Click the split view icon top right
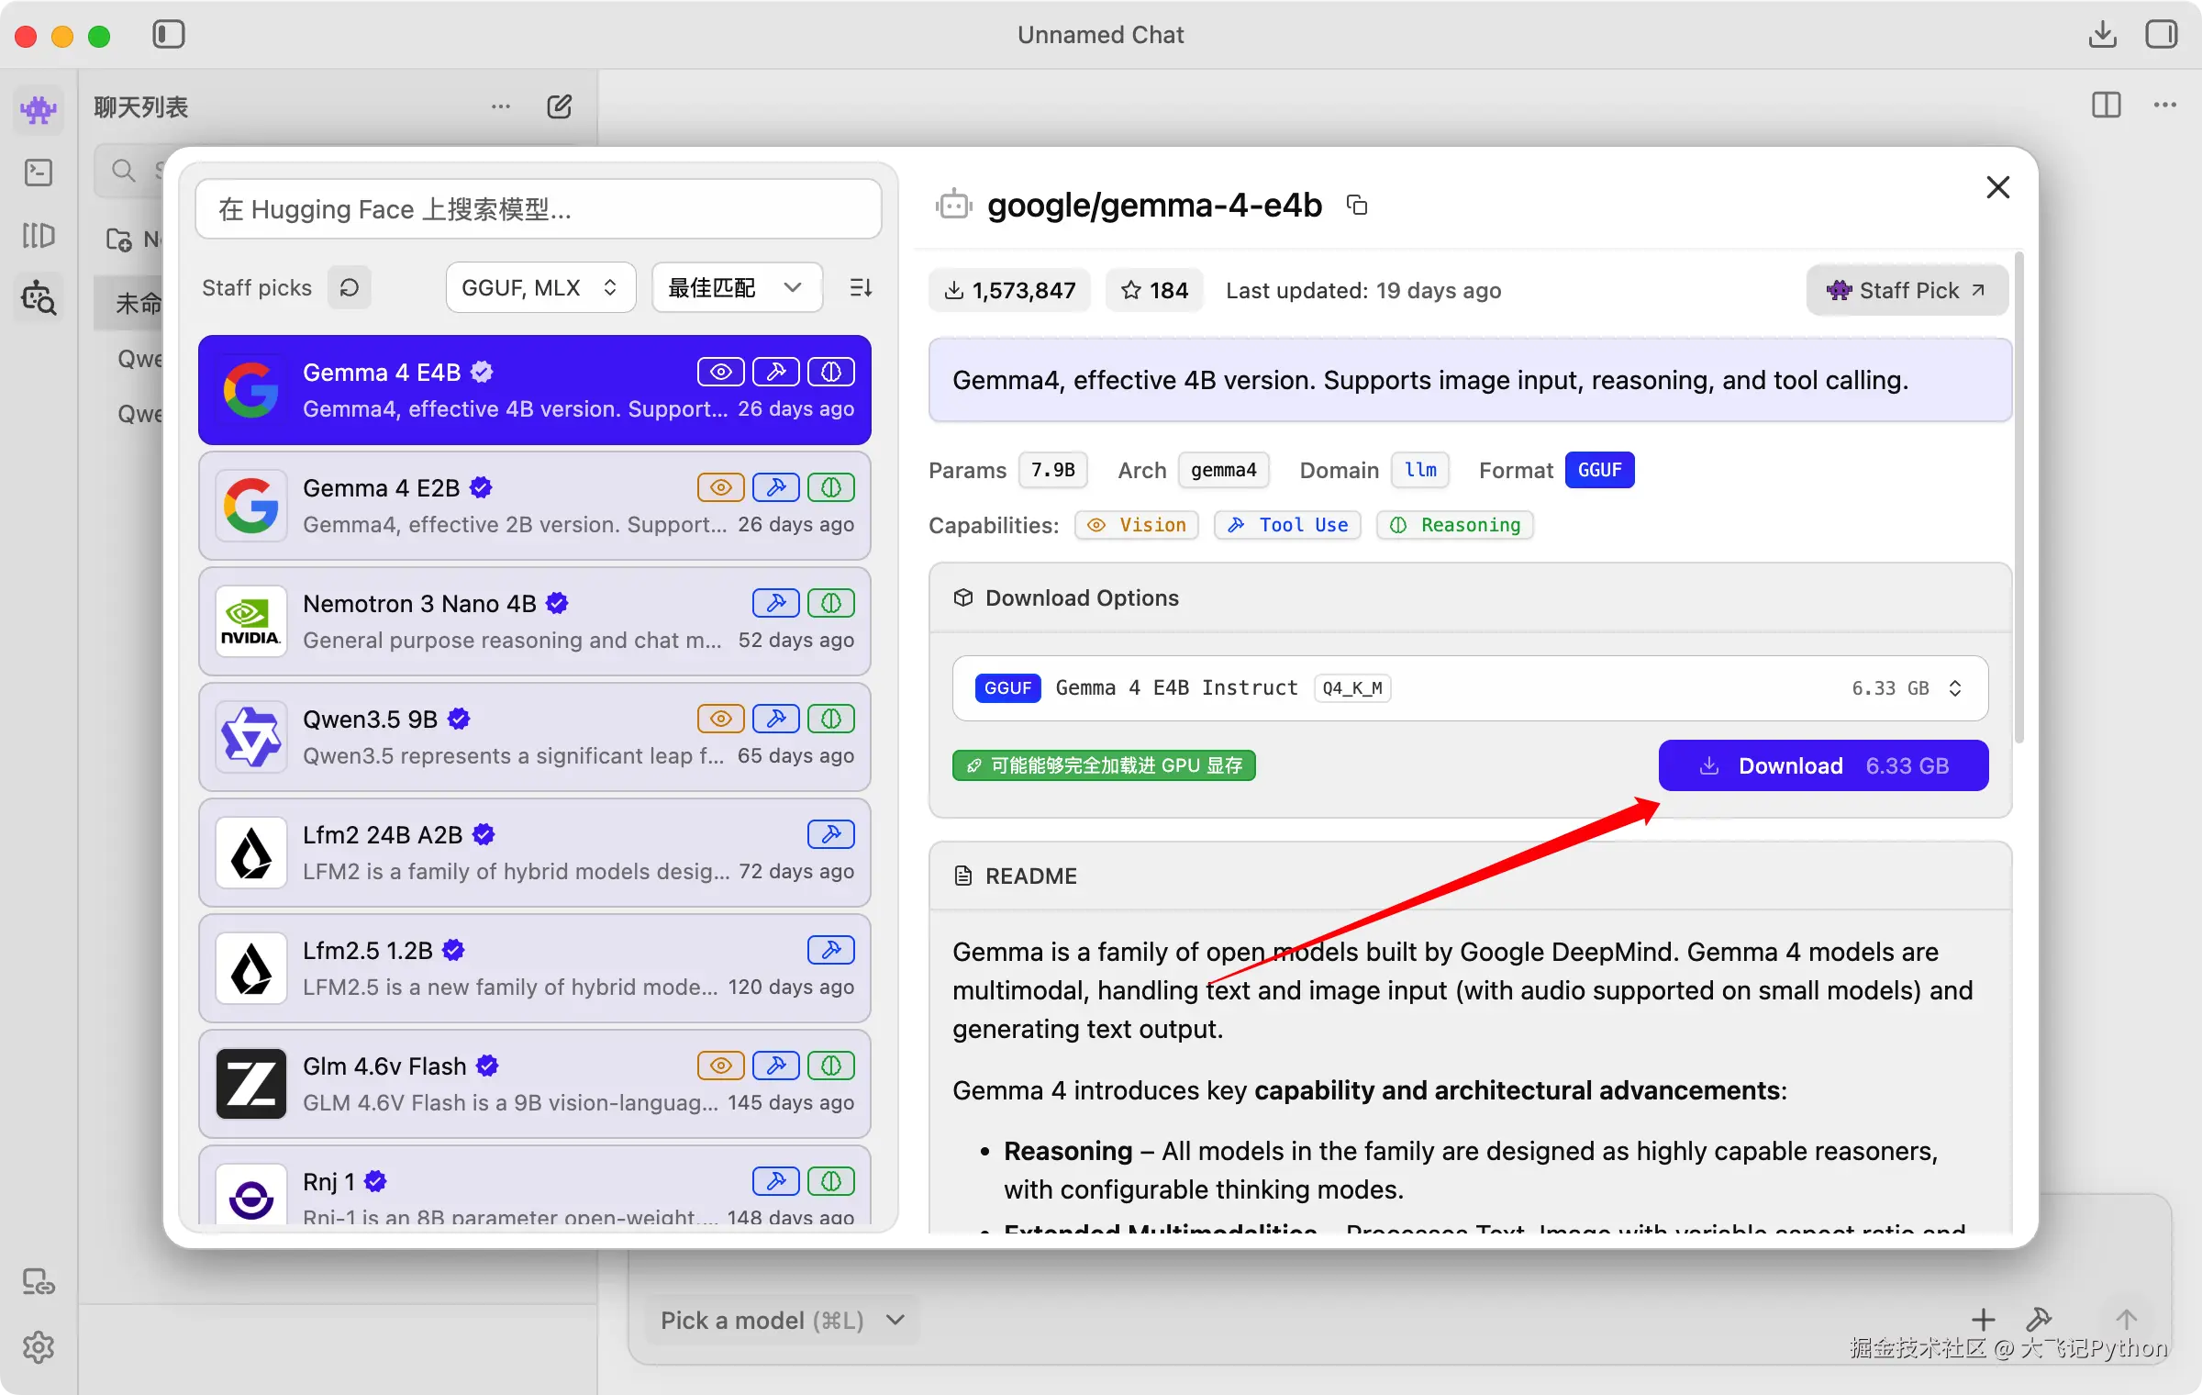This screenshot has height=1395, width=2202. 2107,106
